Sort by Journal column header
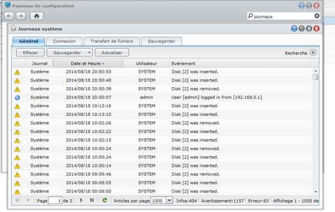This screenshot has width=335, height=212. click(x=40, y=63)
